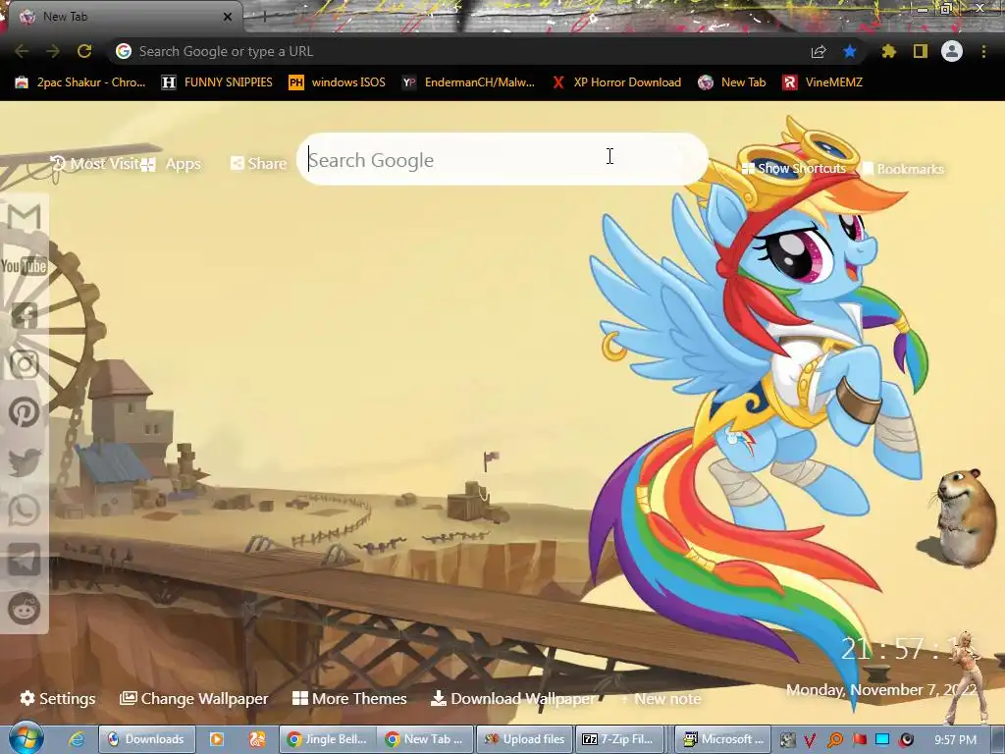
Task: Open WhatsApp shortcut in the sidebar
Action: (25, 511)
